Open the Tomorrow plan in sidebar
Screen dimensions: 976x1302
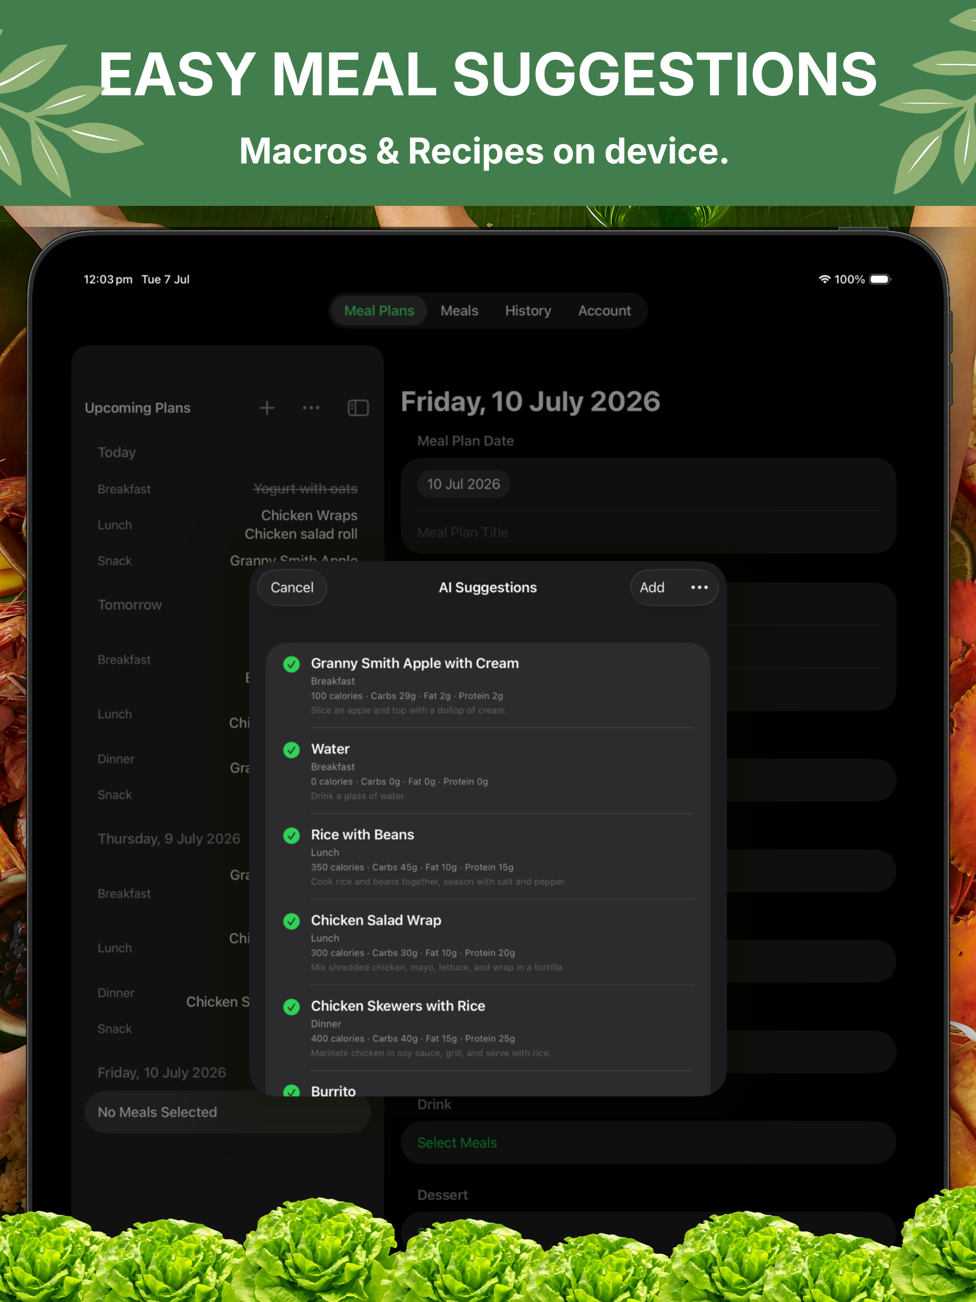[x=130, y=604]
